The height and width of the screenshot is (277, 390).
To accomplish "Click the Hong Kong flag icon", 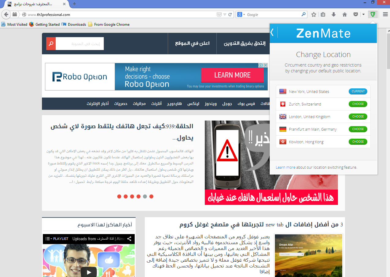I will [x=283, y=142].
